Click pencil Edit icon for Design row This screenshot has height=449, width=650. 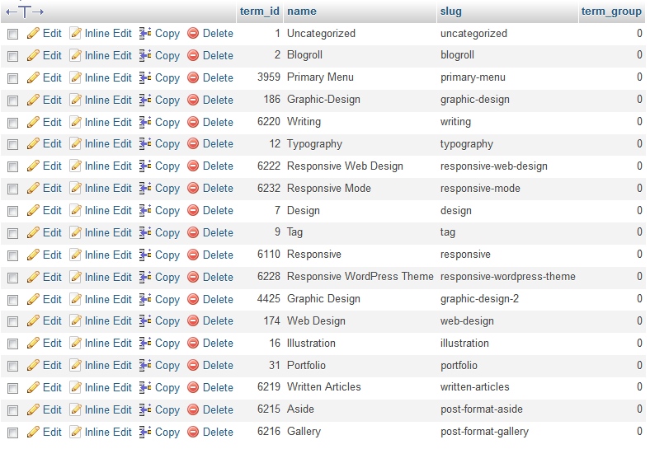[33, 210]
